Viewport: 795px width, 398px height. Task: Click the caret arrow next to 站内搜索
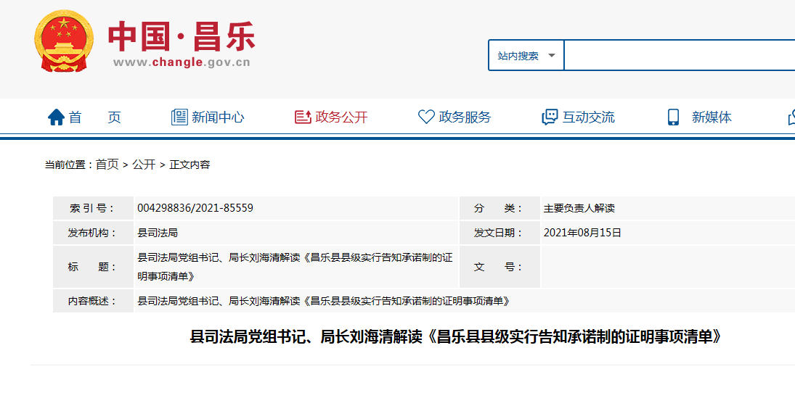click(x=552, y=56)
